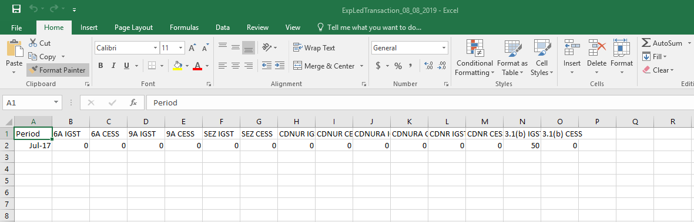Viewport: 694px width, 222px height.
Task: Click the Tell me what you want box
Action: click(x=370, y=28)
